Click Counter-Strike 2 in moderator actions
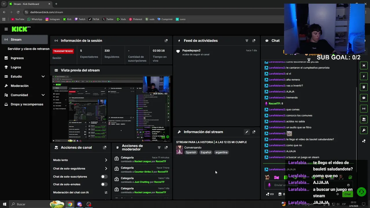The width and height of the screenshot is (370, 208). [144, 172]
